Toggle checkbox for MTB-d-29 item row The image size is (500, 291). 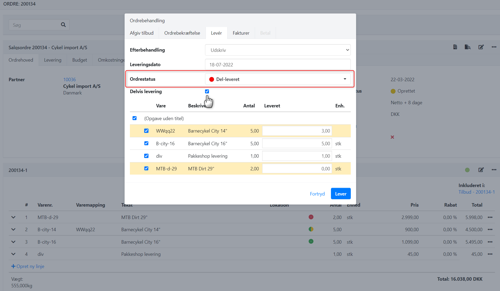click(146, 169)
